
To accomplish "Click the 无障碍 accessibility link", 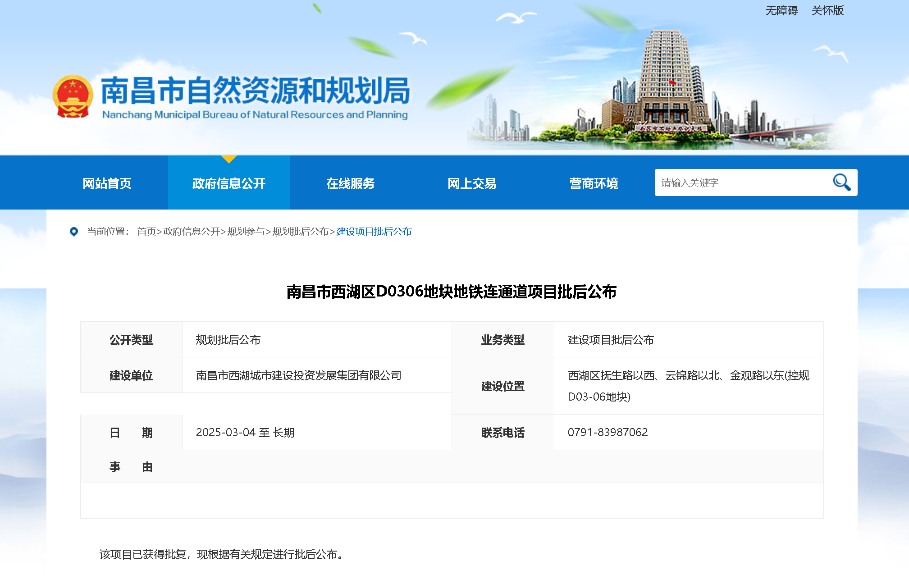I will coord(781,10).
